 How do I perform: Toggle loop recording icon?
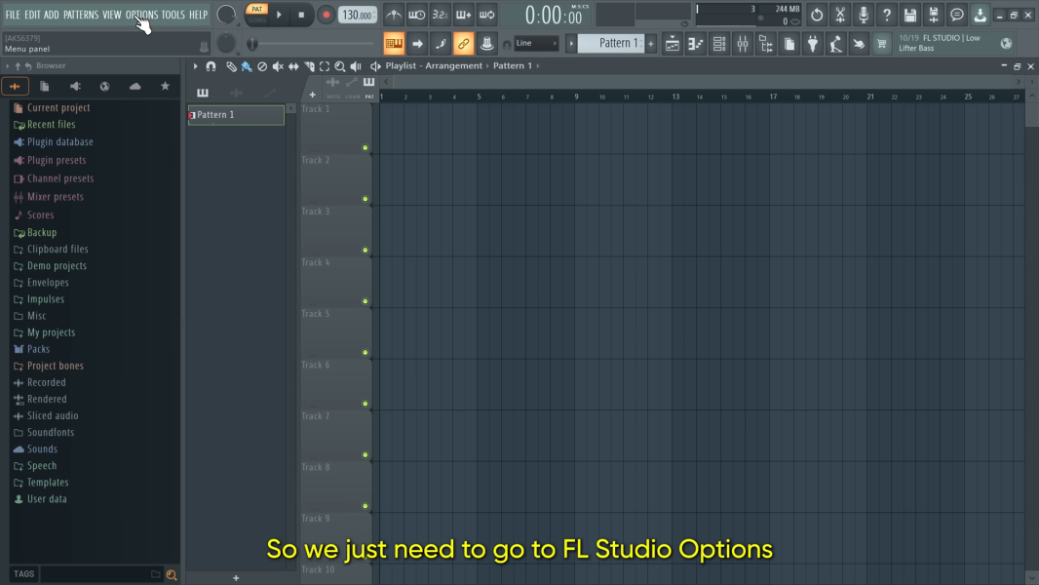[x=487, y=15]
